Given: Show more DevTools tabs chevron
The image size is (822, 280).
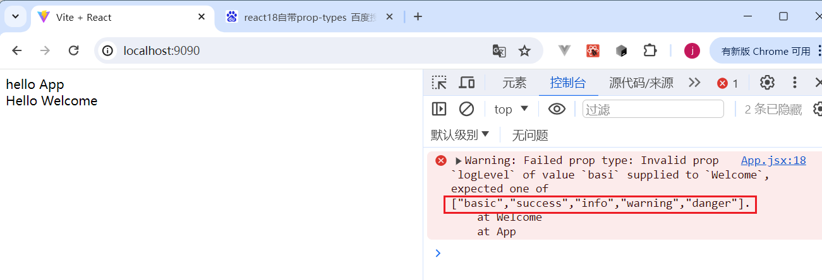Looking at the screenshot, I should (694, 83).
